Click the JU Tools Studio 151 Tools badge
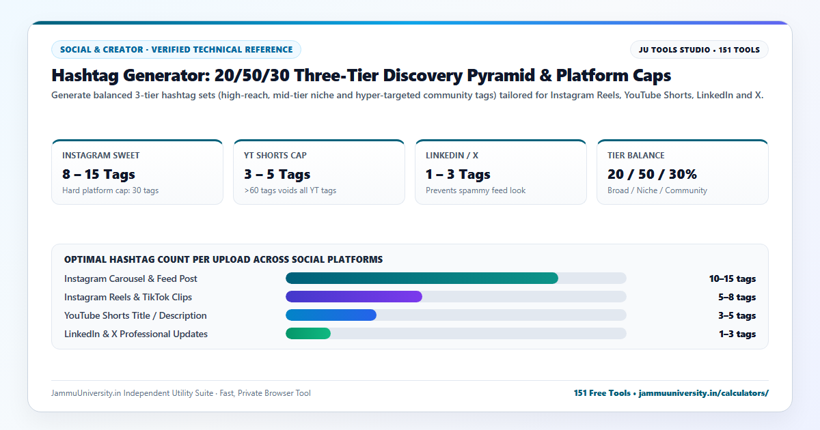 tap(699, 49)
